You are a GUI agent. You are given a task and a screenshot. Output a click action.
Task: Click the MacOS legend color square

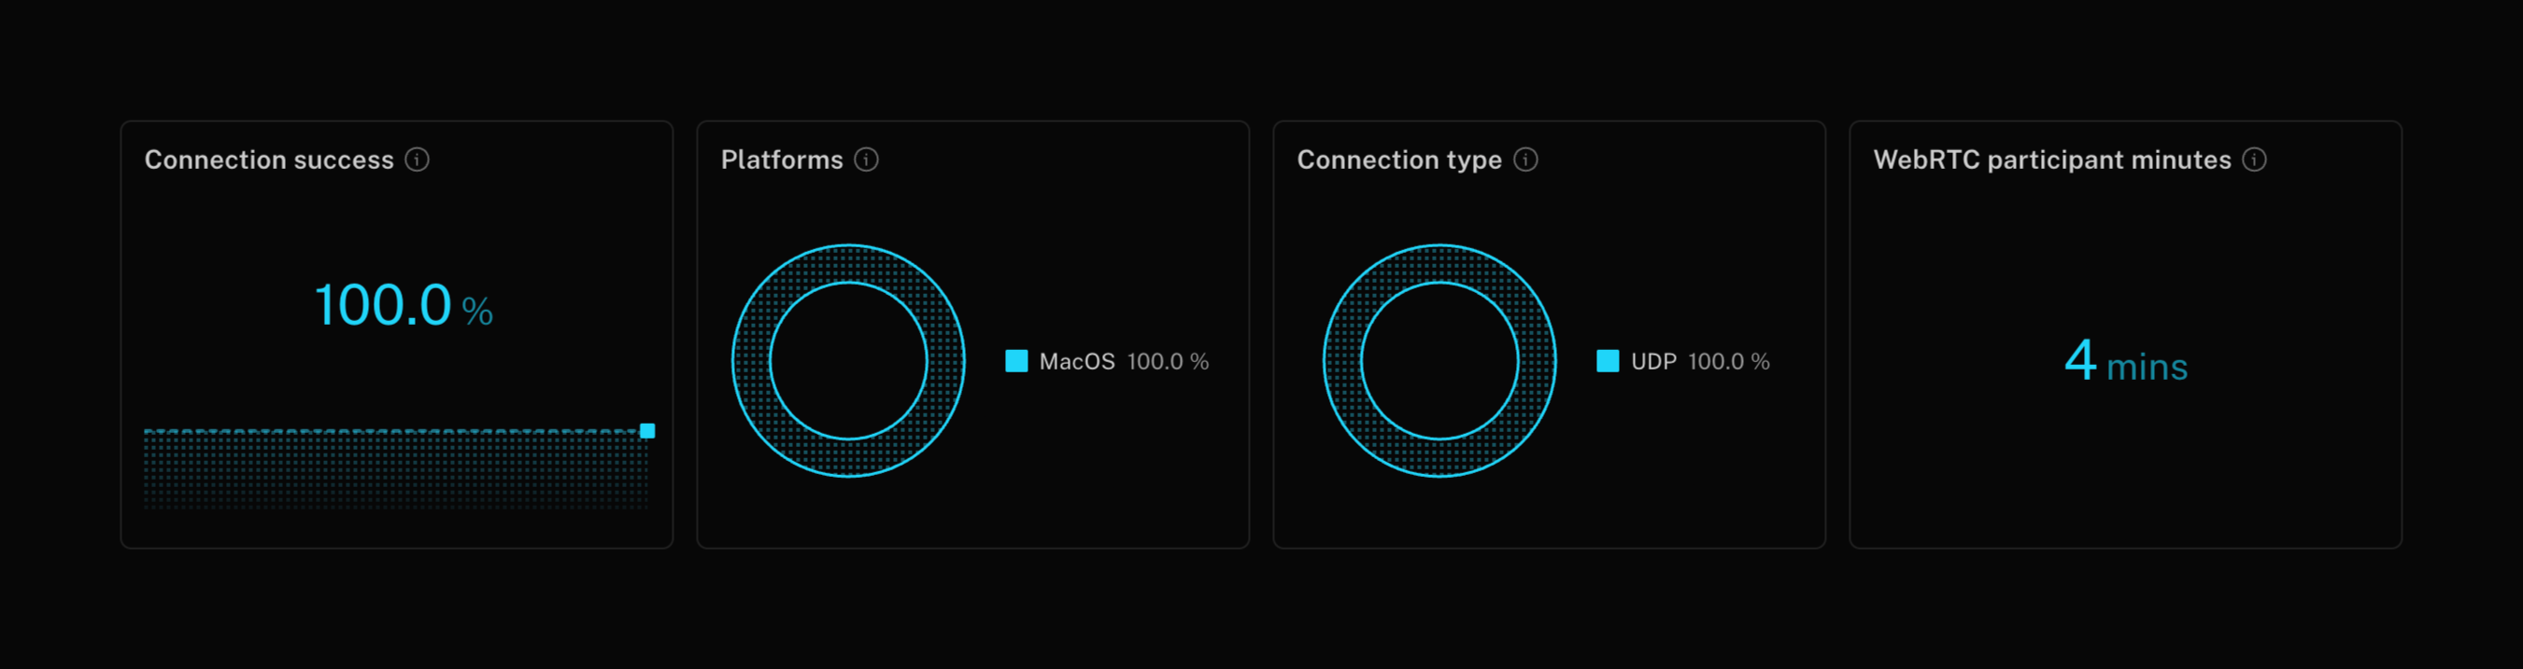click(x=1016, y=361)
